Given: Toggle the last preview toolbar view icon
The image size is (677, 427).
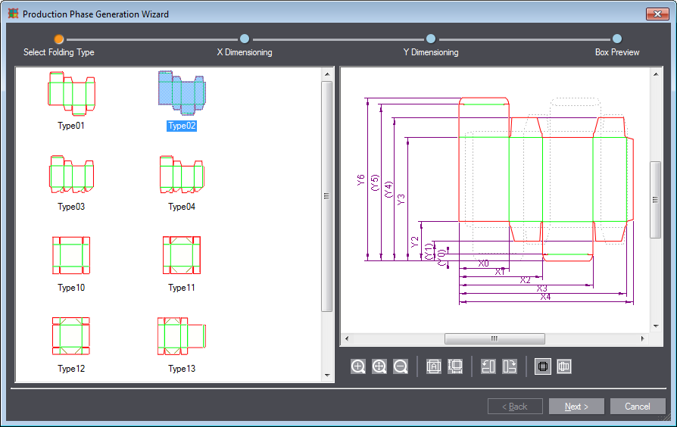Looking at the screenshot, I should coord(564,366).
